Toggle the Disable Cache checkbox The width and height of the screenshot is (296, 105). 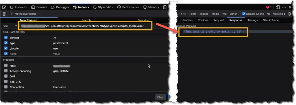[x=244, y=14]
